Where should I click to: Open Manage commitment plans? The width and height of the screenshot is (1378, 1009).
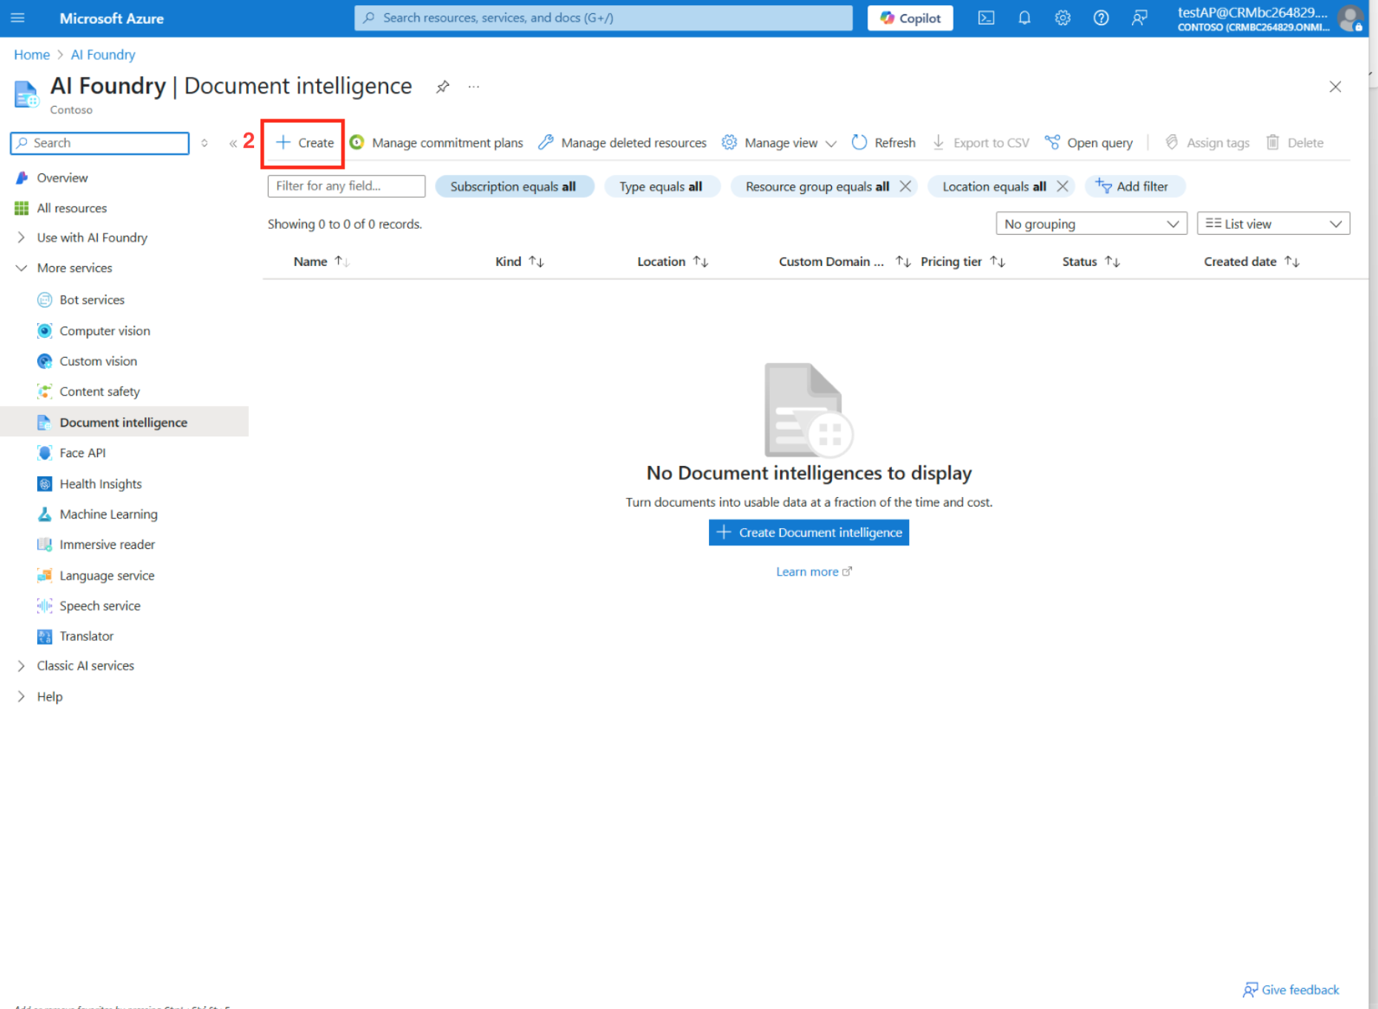pyautogui.click(x=436, y=142)
